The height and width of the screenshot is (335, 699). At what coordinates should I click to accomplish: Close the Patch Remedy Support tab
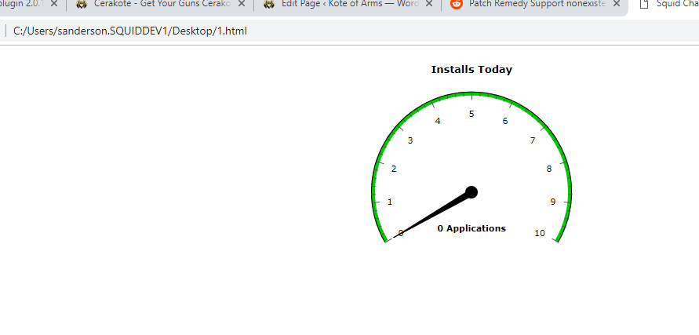616,4
